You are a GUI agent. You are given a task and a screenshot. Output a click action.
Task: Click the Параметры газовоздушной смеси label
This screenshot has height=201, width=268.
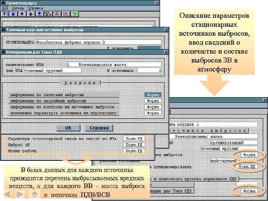[x=62, y=139]
